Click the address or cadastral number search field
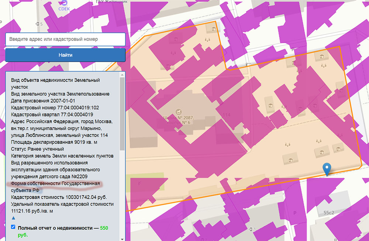Viewport: 369px width, 241px height. tap(65, 39)
